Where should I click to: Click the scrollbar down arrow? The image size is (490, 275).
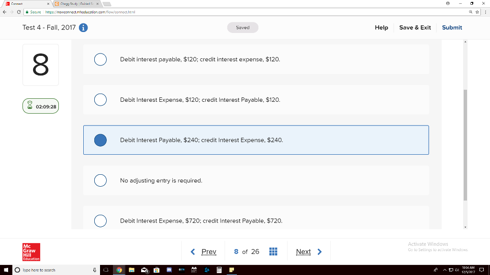click(x=465, y=228)
